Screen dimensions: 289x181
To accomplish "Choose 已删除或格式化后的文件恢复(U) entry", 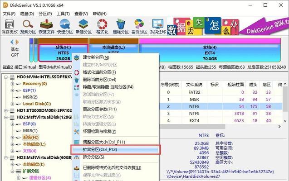I will click(x=116, y=168).
